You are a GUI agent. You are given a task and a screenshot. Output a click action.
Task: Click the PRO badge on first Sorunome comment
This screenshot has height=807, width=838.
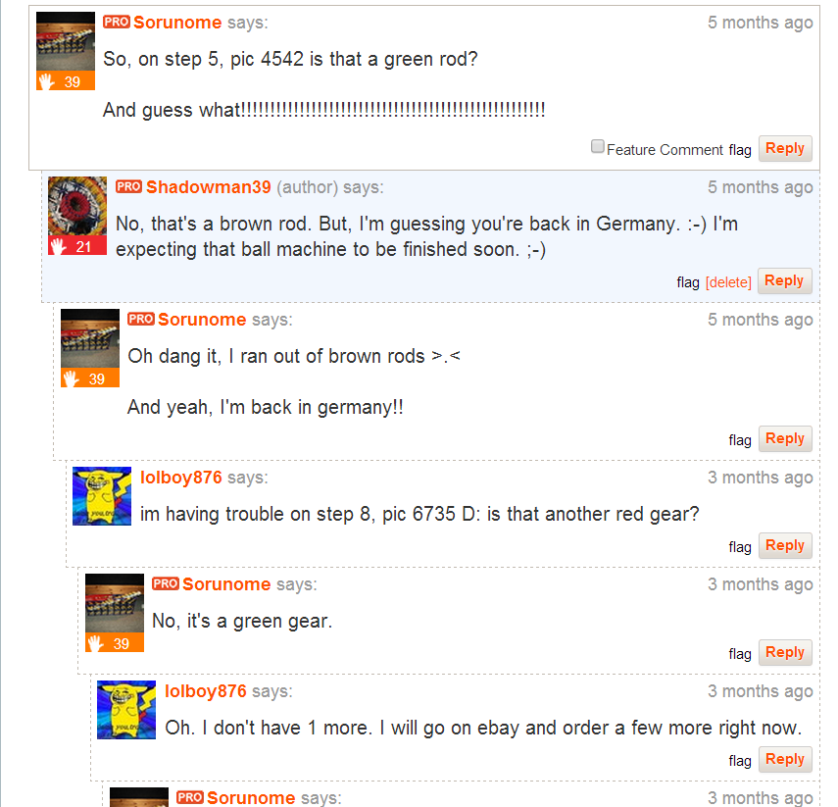point(117,22)
